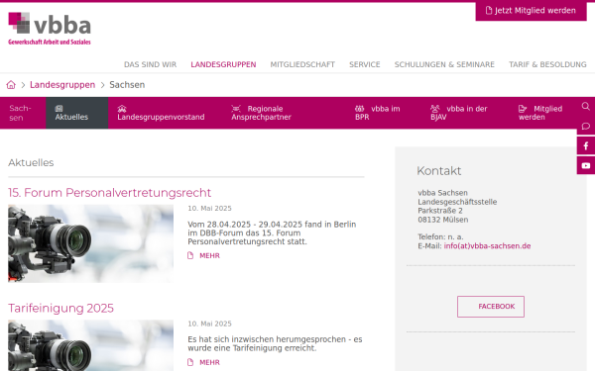
Task: Click the document icon beside second MEHR
Action: [190, 362]
